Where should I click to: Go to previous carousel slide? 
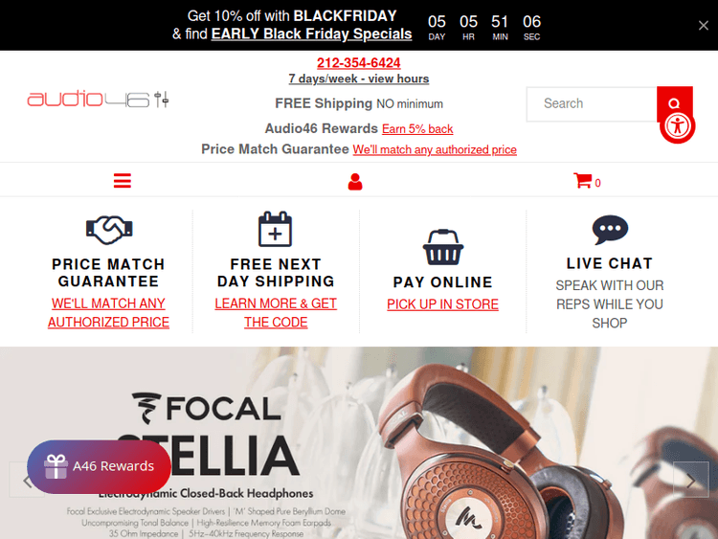click(x=27, y=480)
